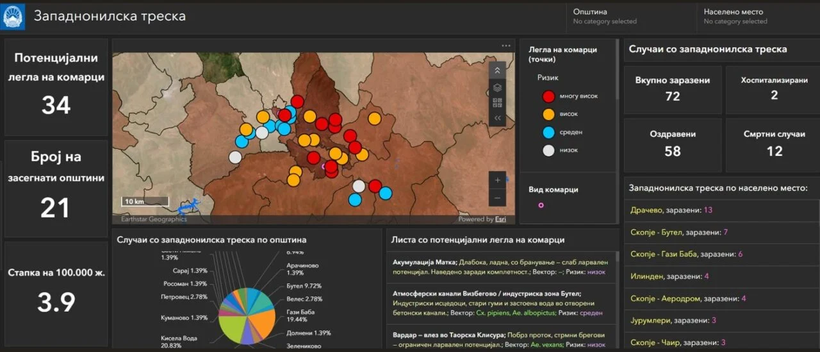The height and width of the screenshot is (352, 820).
Task: Click the Бутел 9.72% pie label
Action: pos(304,286)
